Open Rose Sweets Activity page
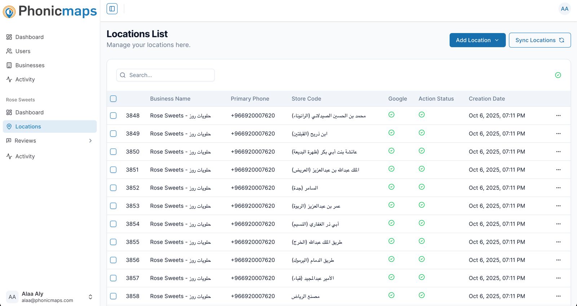Image resolution: width=577 pixels, height=306 pixels. pos(25,156)
